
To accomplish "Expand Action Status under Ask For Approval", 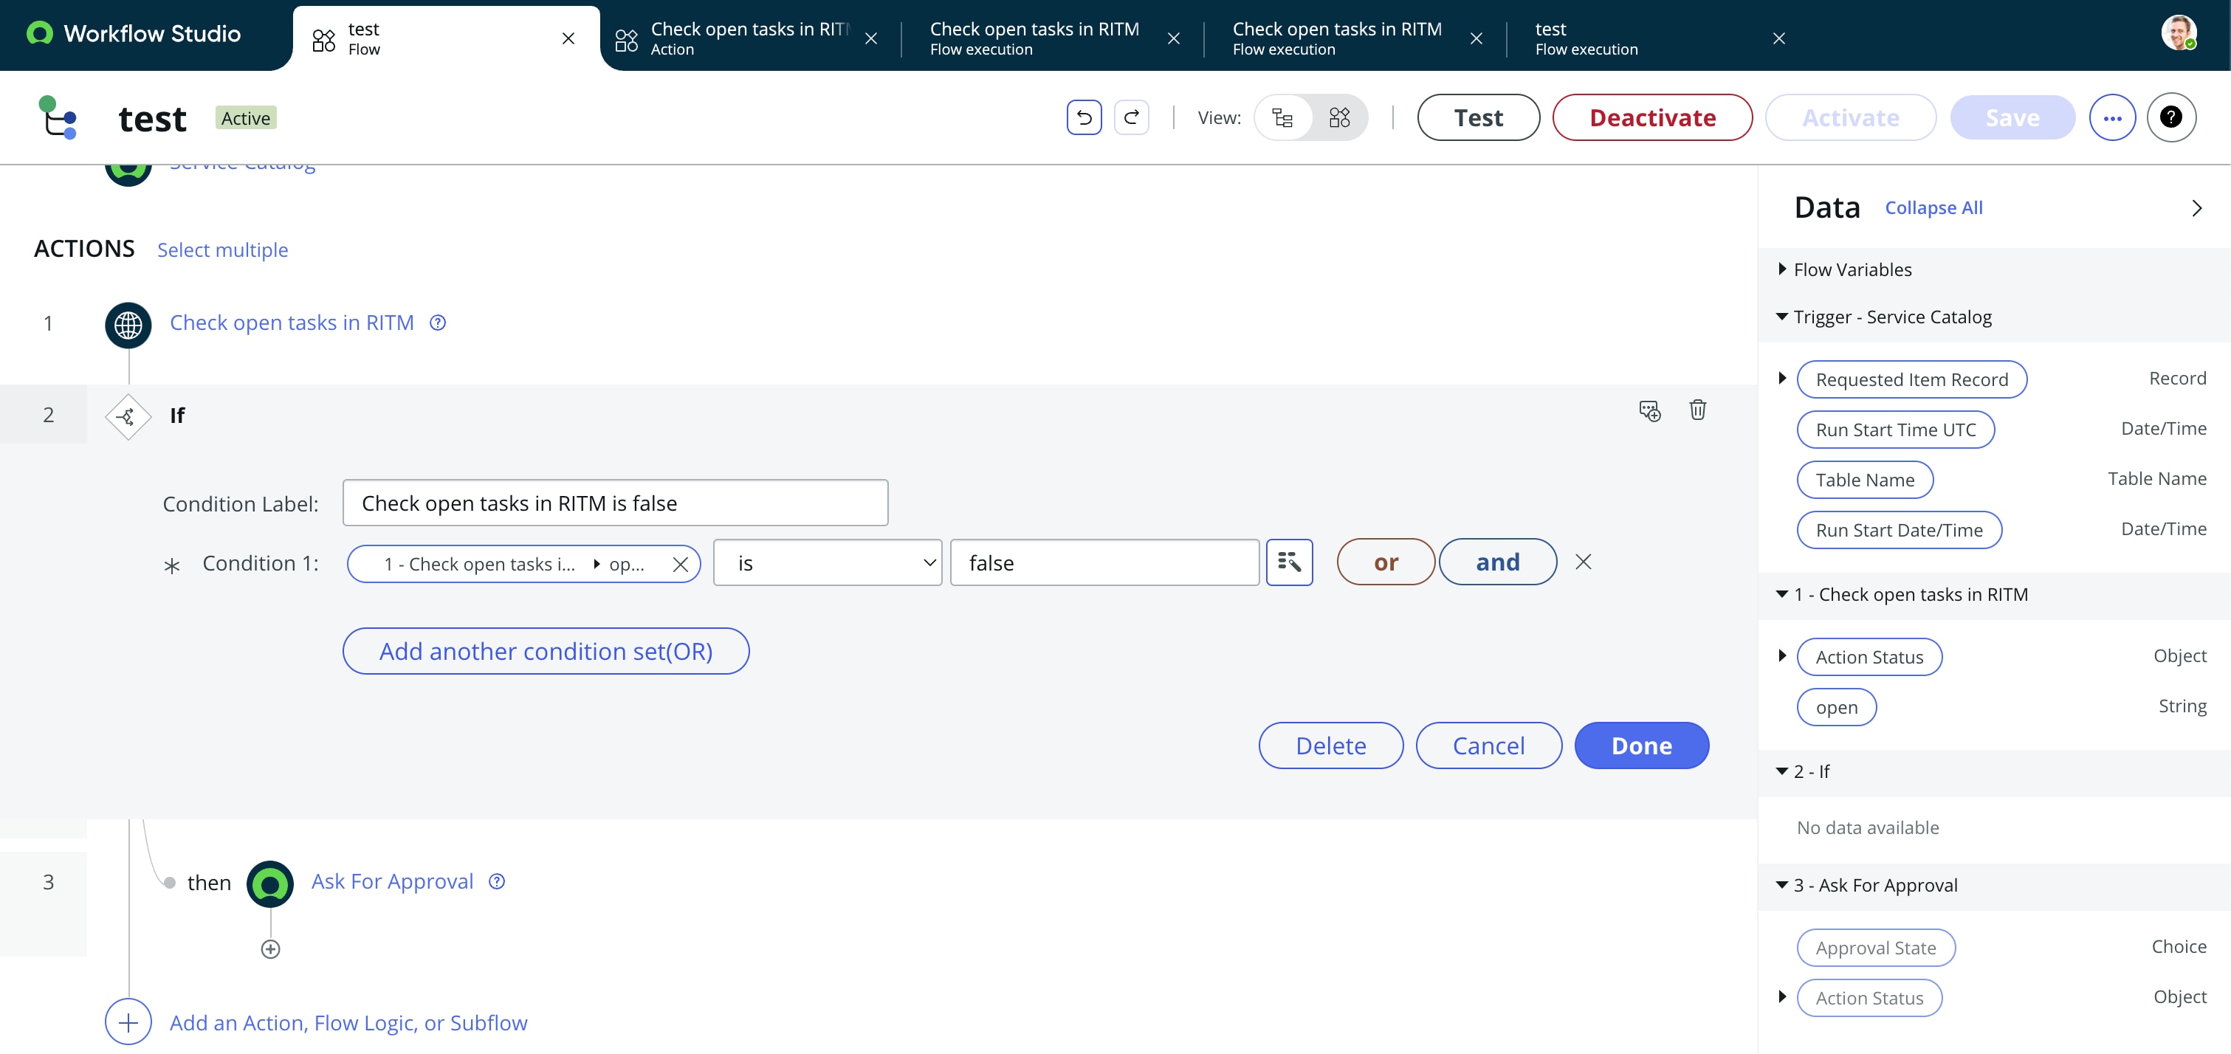I will point(1781,996).
